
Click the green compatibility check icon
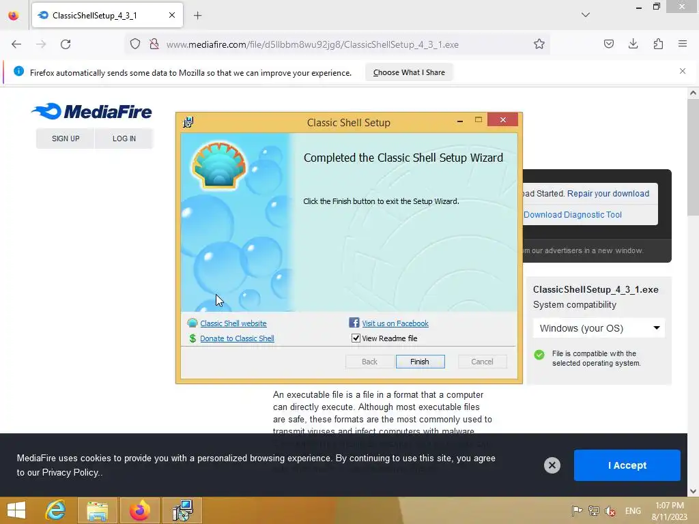(539, 355)
